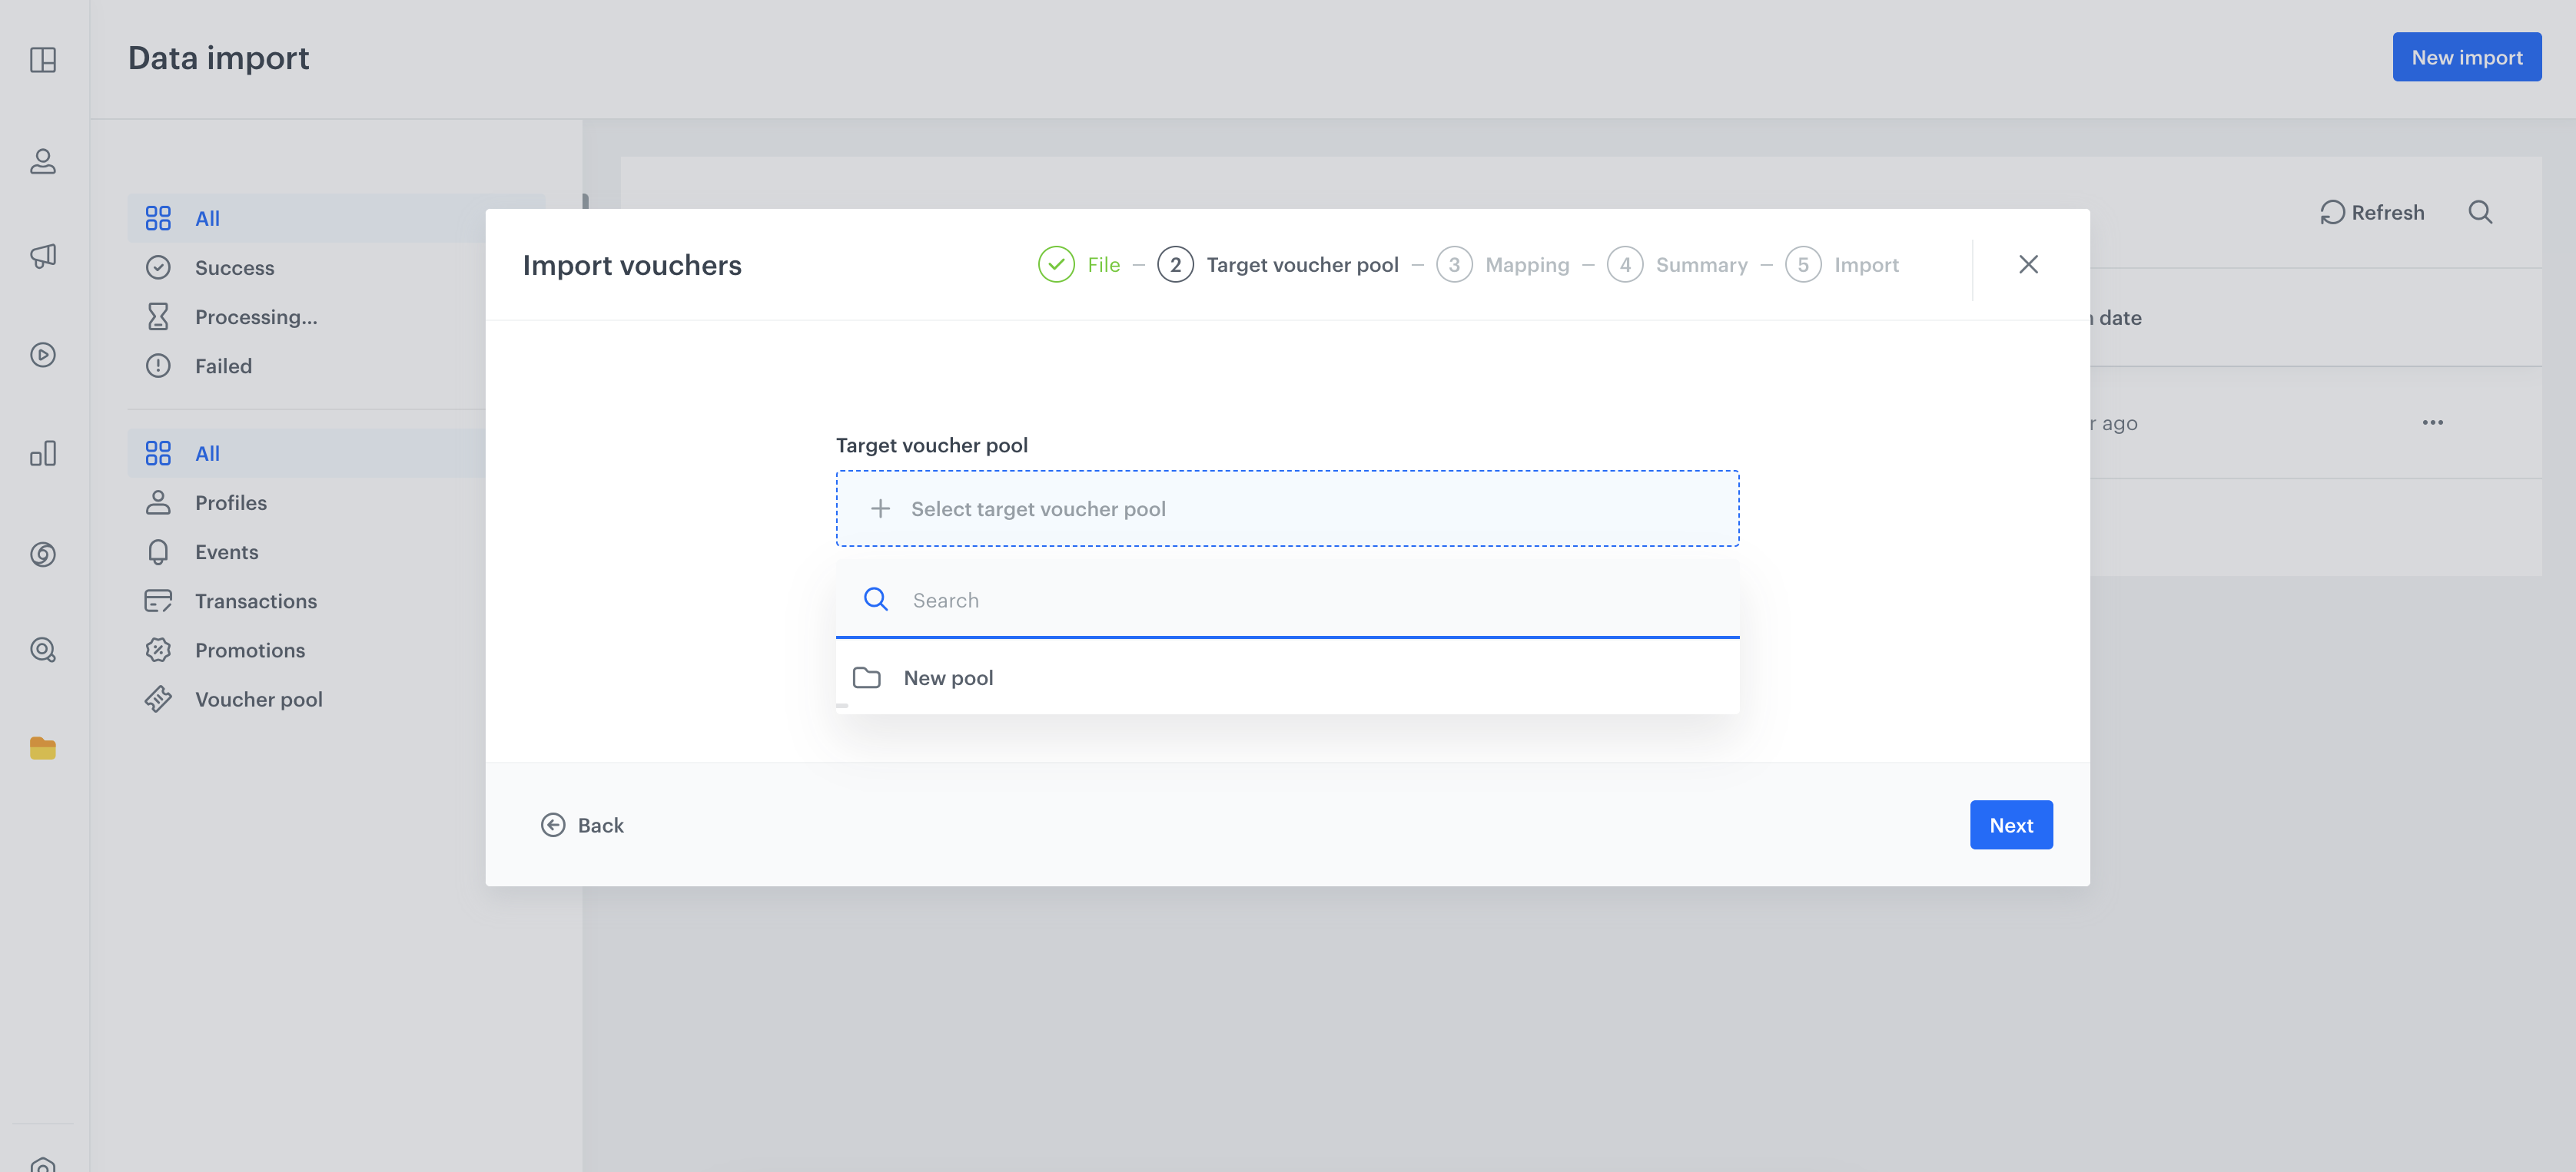This screenshot has height=1172, width=2576.
Task: Filter imports by Failed status
Action: click(x=223, y=366)
